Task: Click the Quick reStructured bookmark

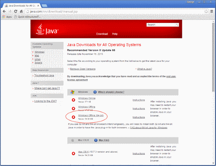Action: pos(27,17)
